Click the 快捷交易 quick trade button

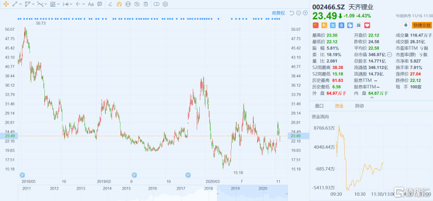click(422, 25)
